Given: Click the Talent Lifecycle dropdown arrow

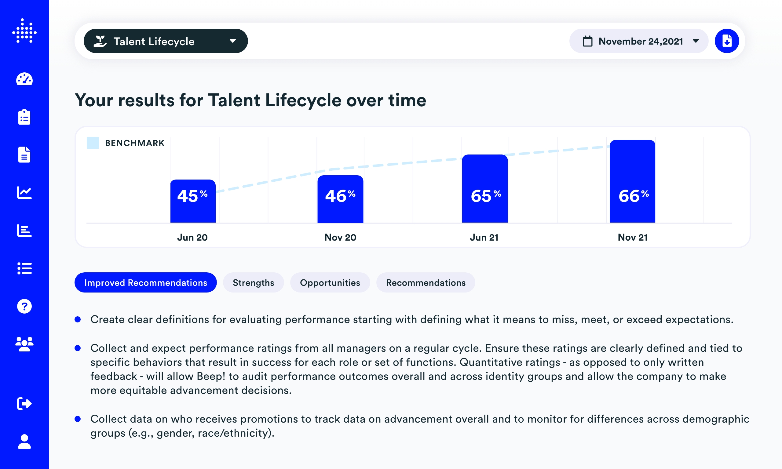Looking at the screenshot, I should [233, 41].
